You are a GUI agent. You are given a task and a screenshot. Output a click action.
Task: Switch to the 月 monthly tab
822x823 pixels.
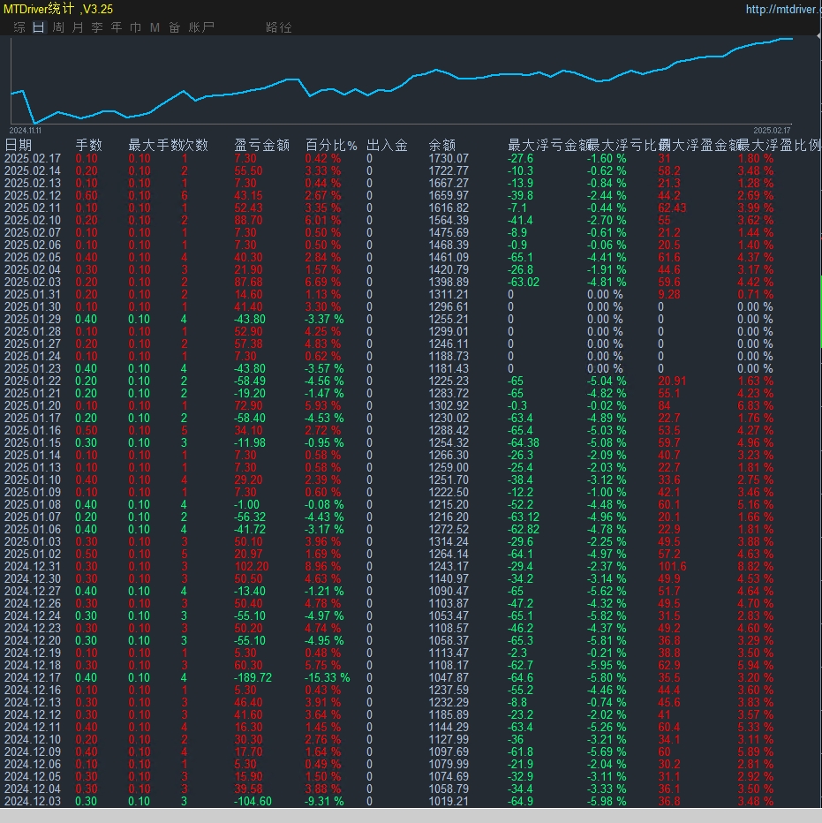click(78, 27)
